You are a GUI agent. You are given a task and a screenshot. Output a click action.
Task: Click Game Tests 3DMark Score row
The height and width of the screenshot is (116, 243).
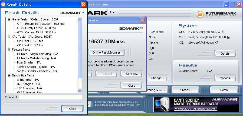coord(35,19)
